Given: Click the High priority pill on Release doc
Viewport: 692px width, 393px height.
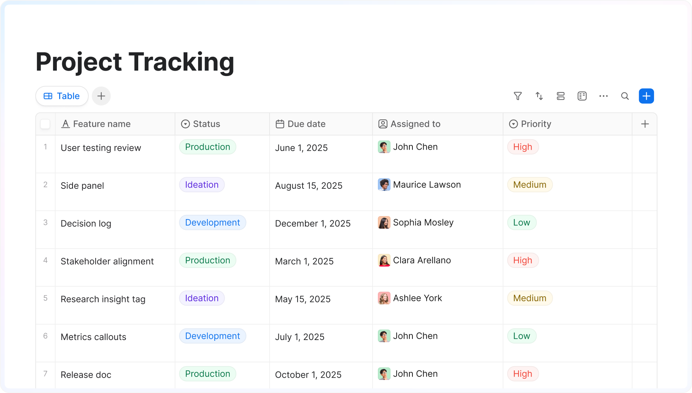Looking at the screenshot, I should [x=523, y=373].
